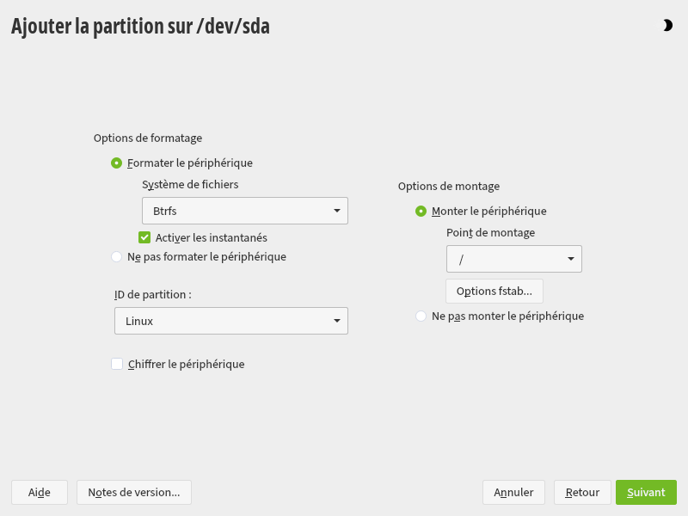The width and height of the screenshot is (688, 516).
Task: Click the 'Options de montage' section label
Action: tap(448, 186)
